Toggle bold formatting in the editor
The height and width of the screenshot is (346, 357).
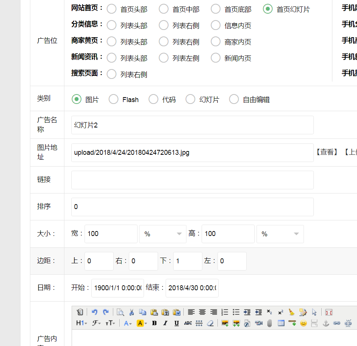154,323
